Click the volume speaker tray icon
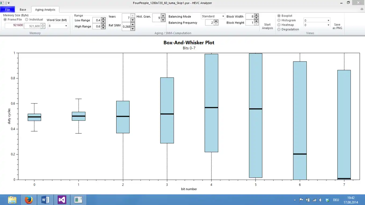This screenshot has width=365, height=205. [320, 200]
